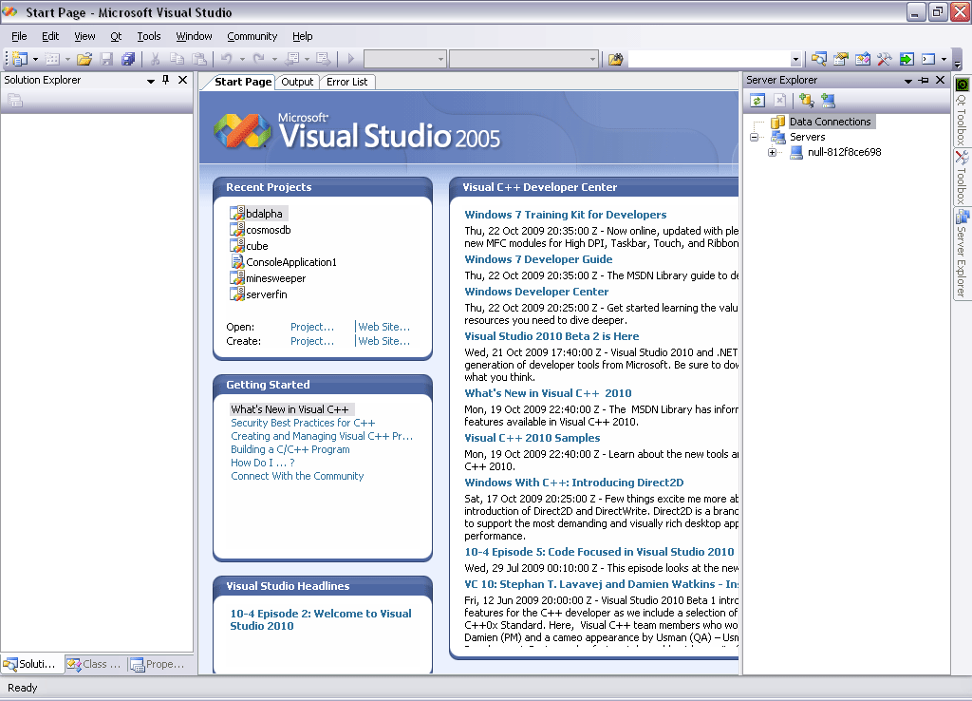Click Connect to Database icon in Server Explorer
972x701 pixels.
[x=806, y=101]
